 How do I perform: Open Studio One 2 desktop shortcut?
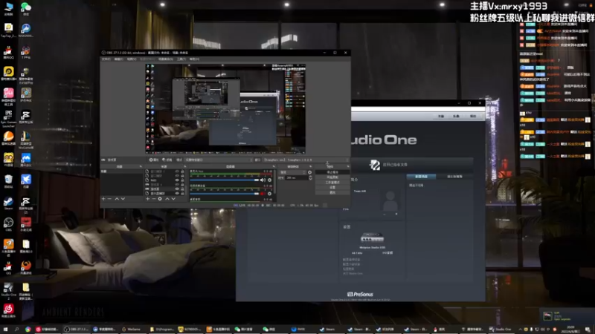pyautogui.click(x=8, y=290)
